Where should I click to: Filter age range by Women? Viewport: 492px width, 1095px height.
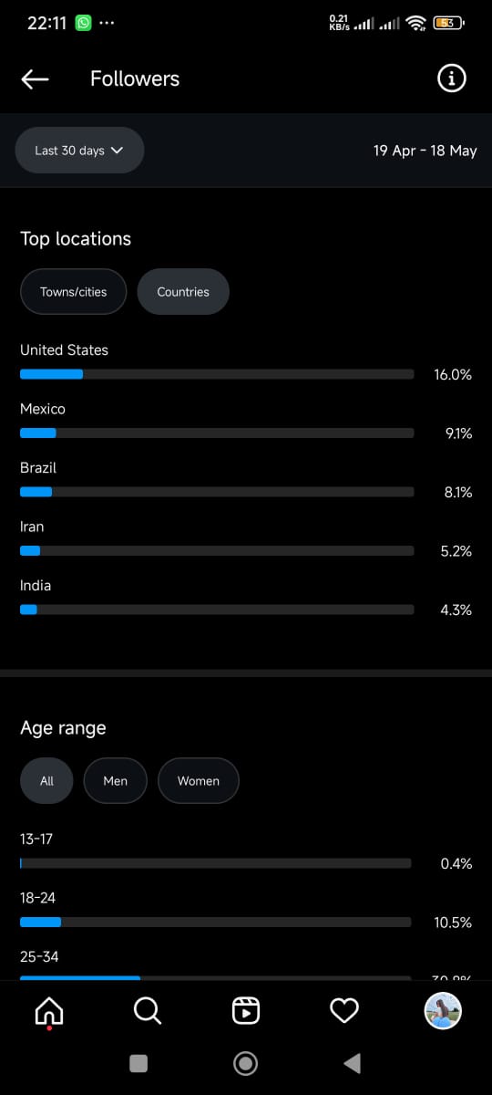199,781
